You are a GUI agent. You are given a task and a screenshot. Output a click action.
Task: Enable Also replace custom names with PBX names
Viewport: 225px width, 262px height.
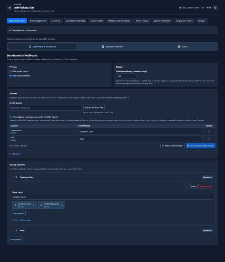(x=11, y=117)
